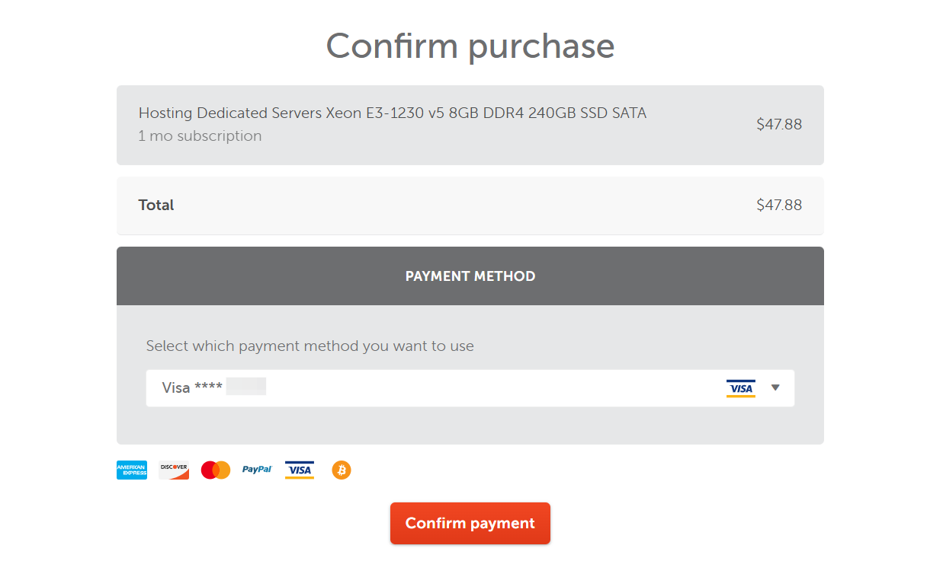
Task: Select the Hosting Dedicated Servers line item
Action: [x=392, y=113]
